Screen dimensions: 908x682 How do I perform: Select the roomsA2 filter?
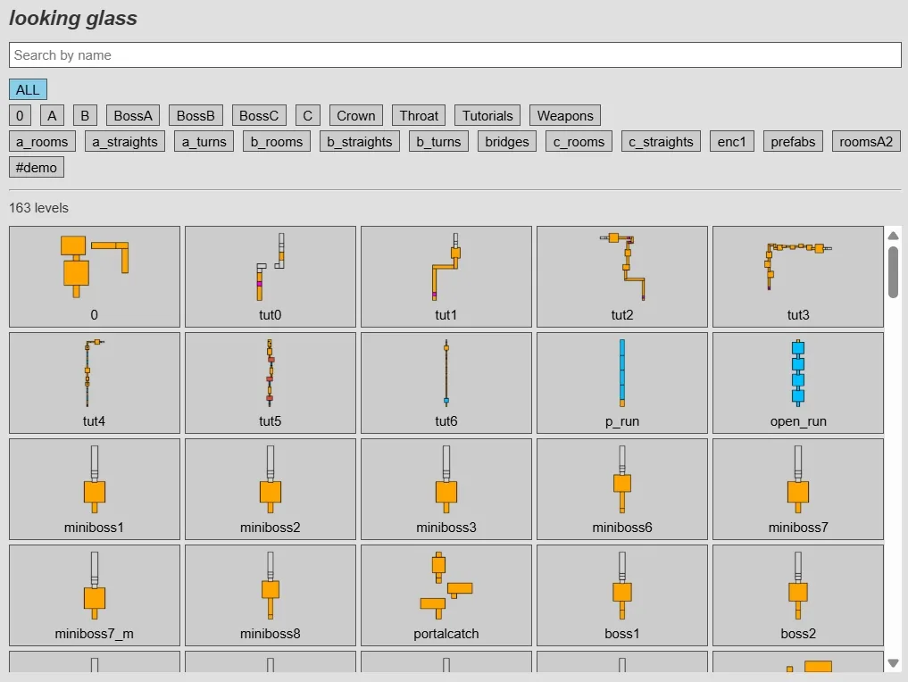click(866, 142)
